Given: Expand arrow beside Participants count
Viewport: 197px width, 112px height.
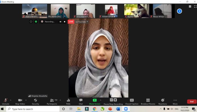Looking at the screenshot, I should tap(60, 100).
